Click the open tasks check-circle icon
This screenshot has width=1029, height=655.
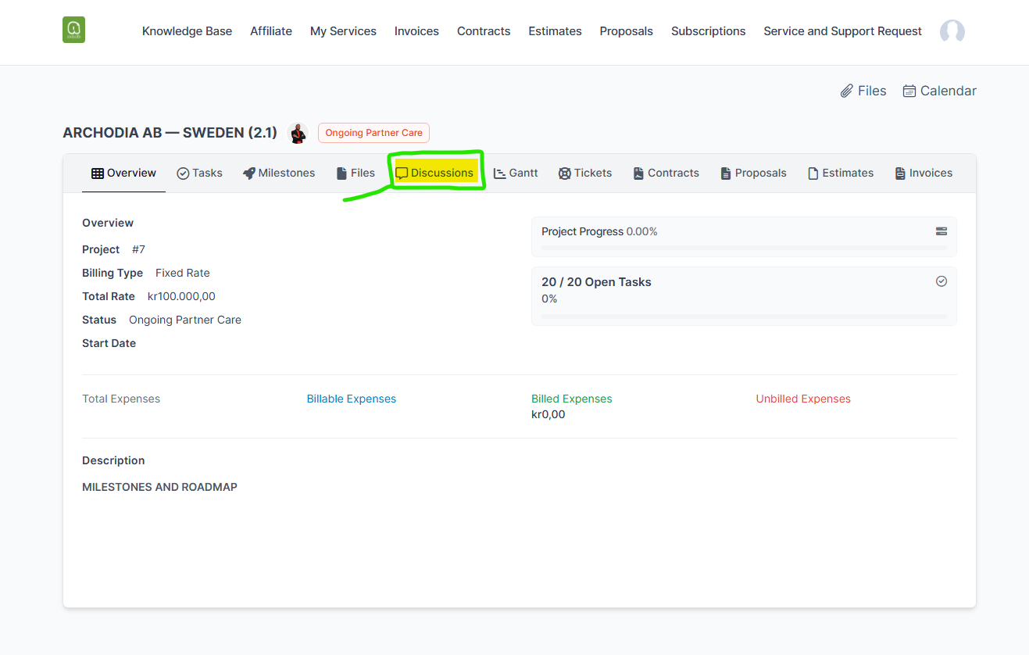coord(941,281)
